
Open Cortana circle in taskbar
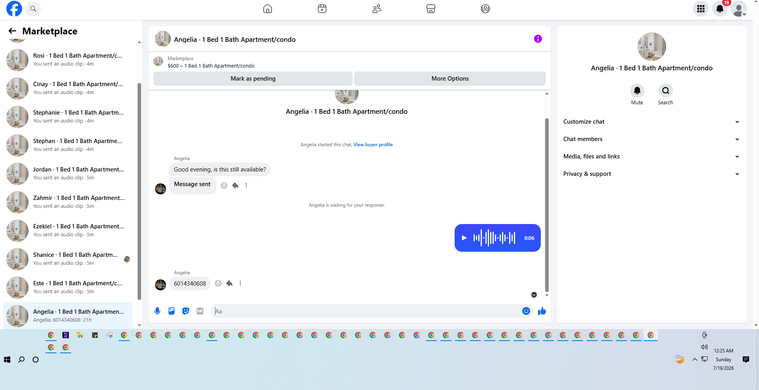(36, 360)
